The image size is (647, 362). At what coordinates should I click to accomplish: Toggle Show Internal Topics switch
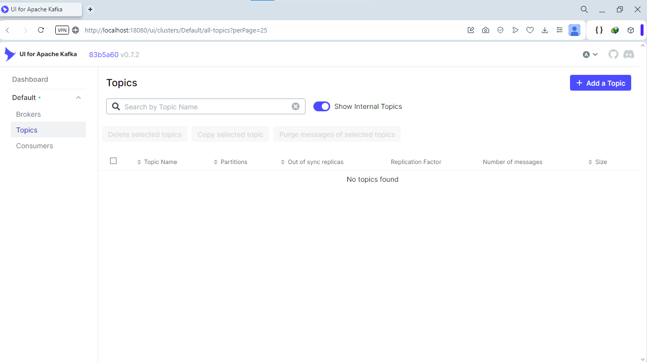[x=322, y=106]
